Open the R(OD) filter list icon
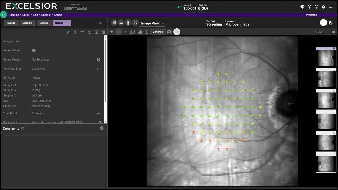 coord(326,32)
